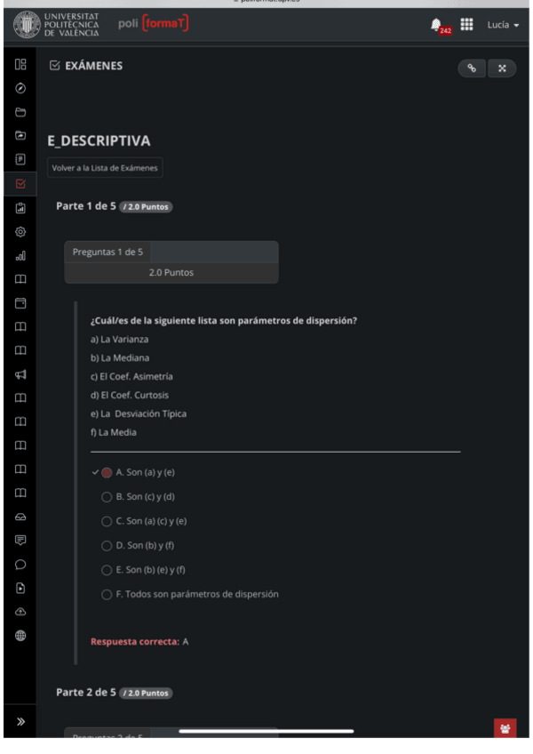Screen dimensions: 533x754
Task: Click the red users icon at bottom right
Action: (x=505, y=728)
